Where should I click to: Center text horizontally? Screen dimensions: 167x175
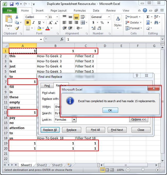(x=70, y=23)
